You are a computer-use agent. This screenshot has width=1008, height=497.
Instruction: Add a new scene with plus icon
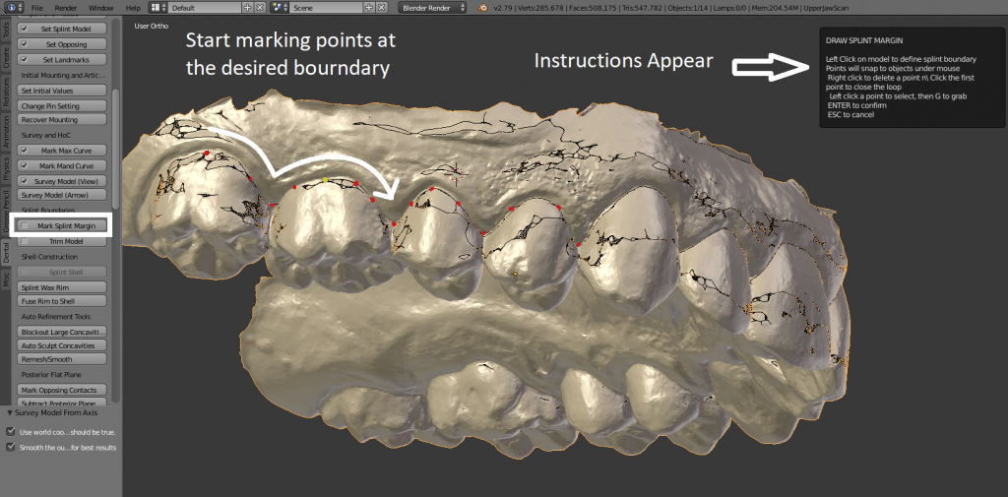(369, 8)
